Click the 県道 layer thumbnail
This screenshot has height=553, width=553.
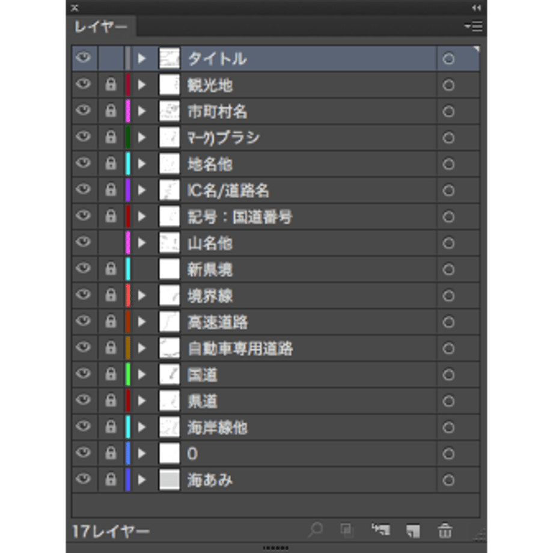click(170, 401)
